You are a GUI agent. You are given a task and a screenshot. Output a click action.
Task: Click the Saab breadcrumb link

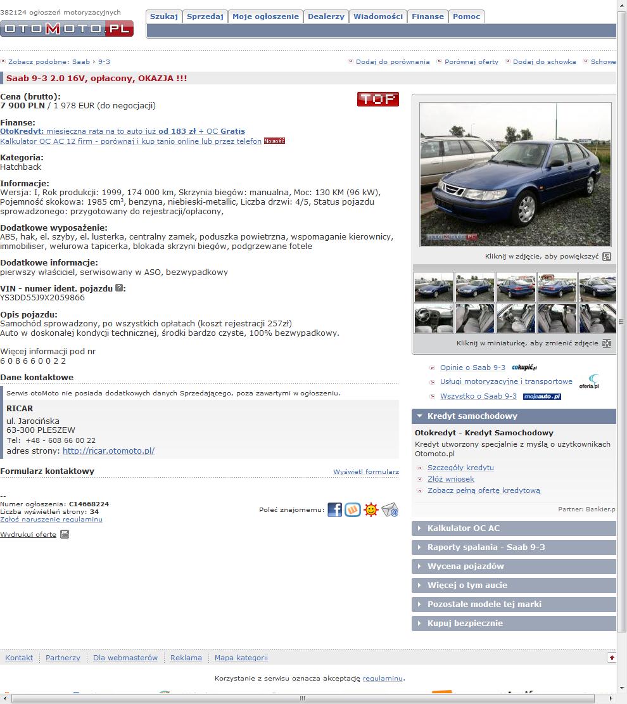point(81,62)
